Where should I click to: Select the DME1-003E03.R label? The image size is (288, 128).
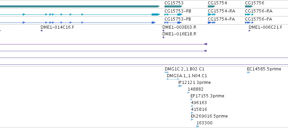tap(179, 27)
